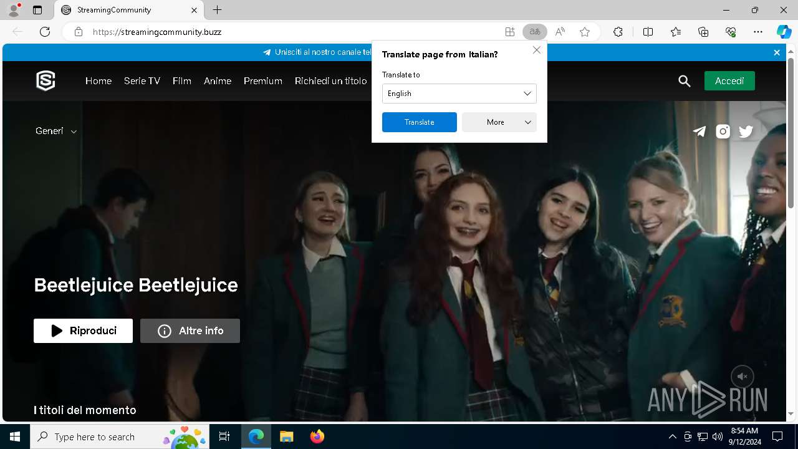Click the Altre info button
Screen dimensions: 798x449
pyautogui.click(x=190, y=331)
